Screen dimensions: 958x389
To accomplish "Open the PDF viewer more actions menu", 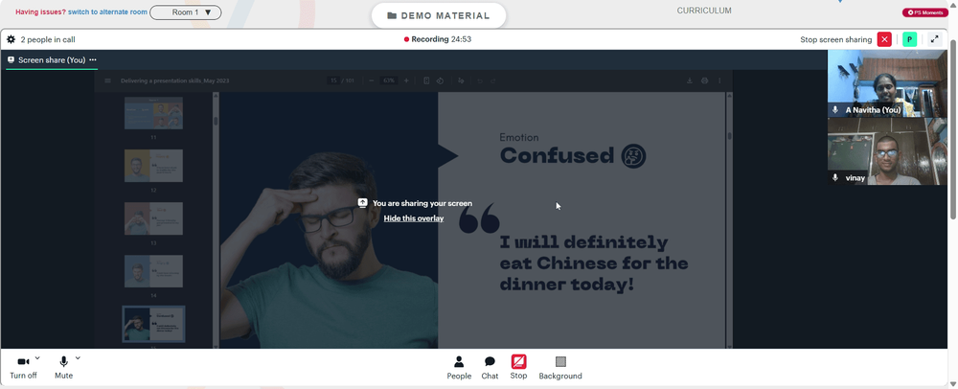I will click(x=719, y=80).
